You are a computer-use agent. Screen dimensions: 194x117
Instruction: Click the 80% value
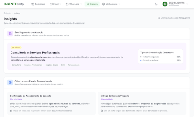click(x=178, y=57)
